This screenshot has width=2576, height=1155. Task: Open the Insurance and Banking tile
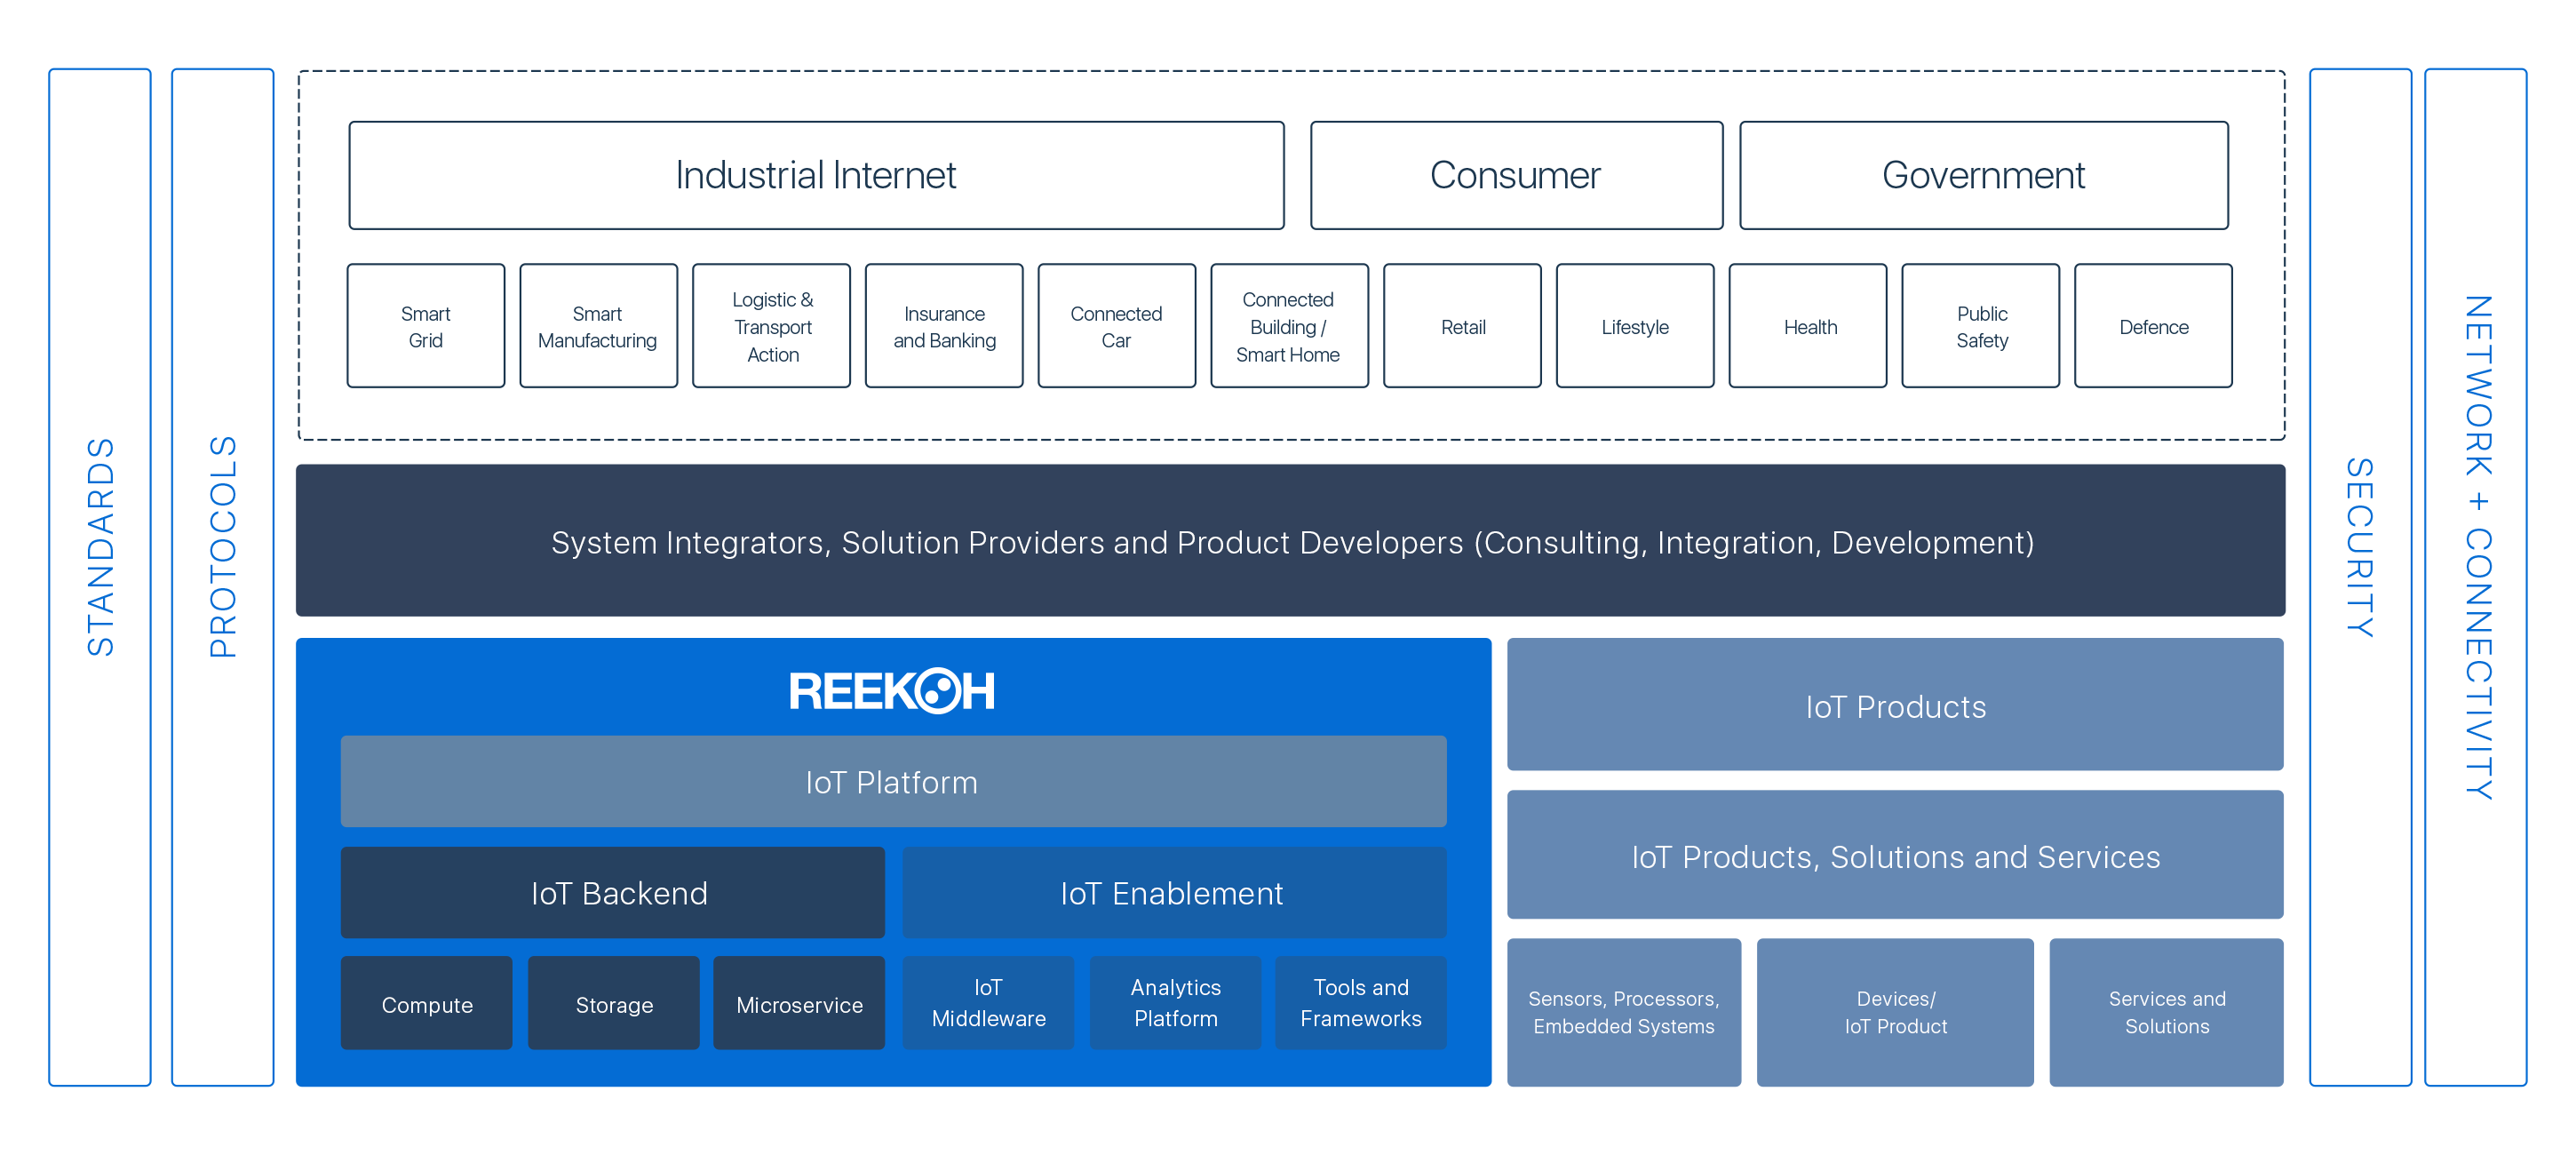coord(944,327)
